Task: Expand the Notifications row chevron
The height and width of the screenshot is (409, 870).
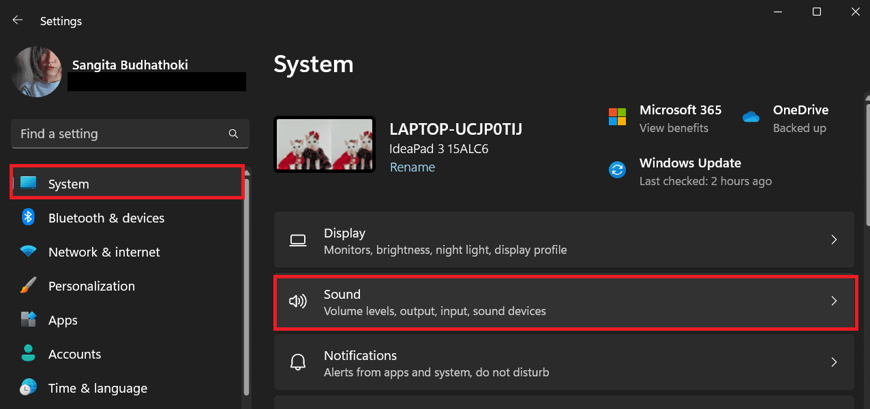Action: [833, 363]
